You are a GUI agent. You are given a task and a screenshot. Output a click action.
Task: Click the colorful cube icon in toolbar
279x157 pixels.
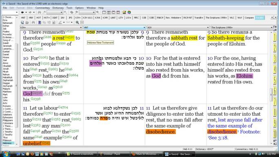pos(129,12)
